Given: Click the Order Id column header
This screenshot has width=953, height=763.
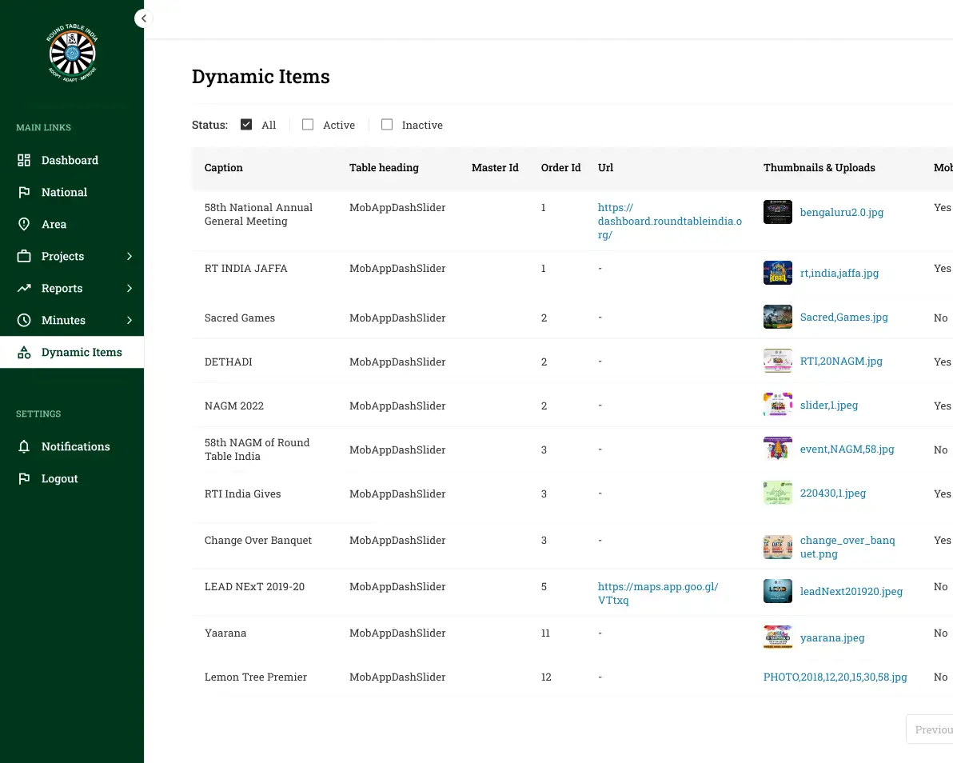Looking at the screenshot, I should coord(560,168).
